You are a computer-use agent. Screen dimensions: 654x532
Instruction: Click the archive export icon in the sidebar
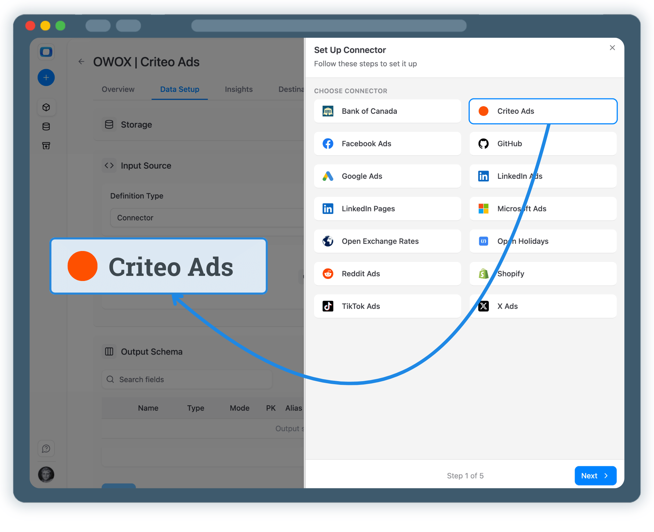pos(46,146)
